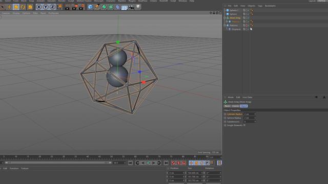This screenshot has width=328, height=184.
Task: Open Object Manager Objects menu
Action: [251, 6]
